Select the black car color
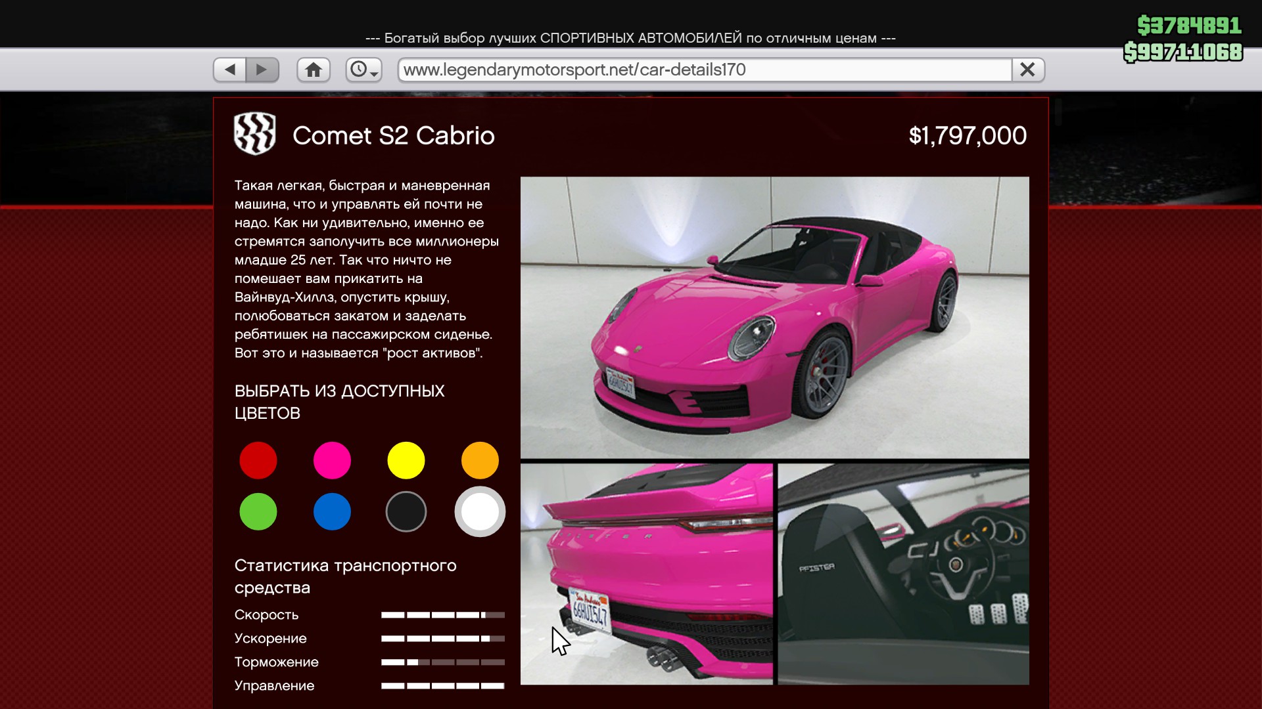Screen dimensions: 1262x709 click(406, 511)
